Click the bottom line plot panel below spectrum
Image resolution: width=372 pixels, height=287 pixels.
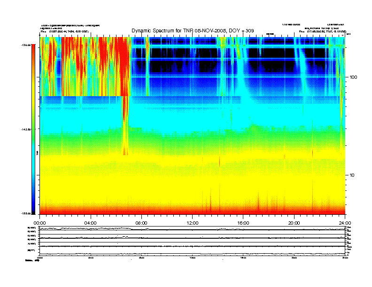coord(193,250)
